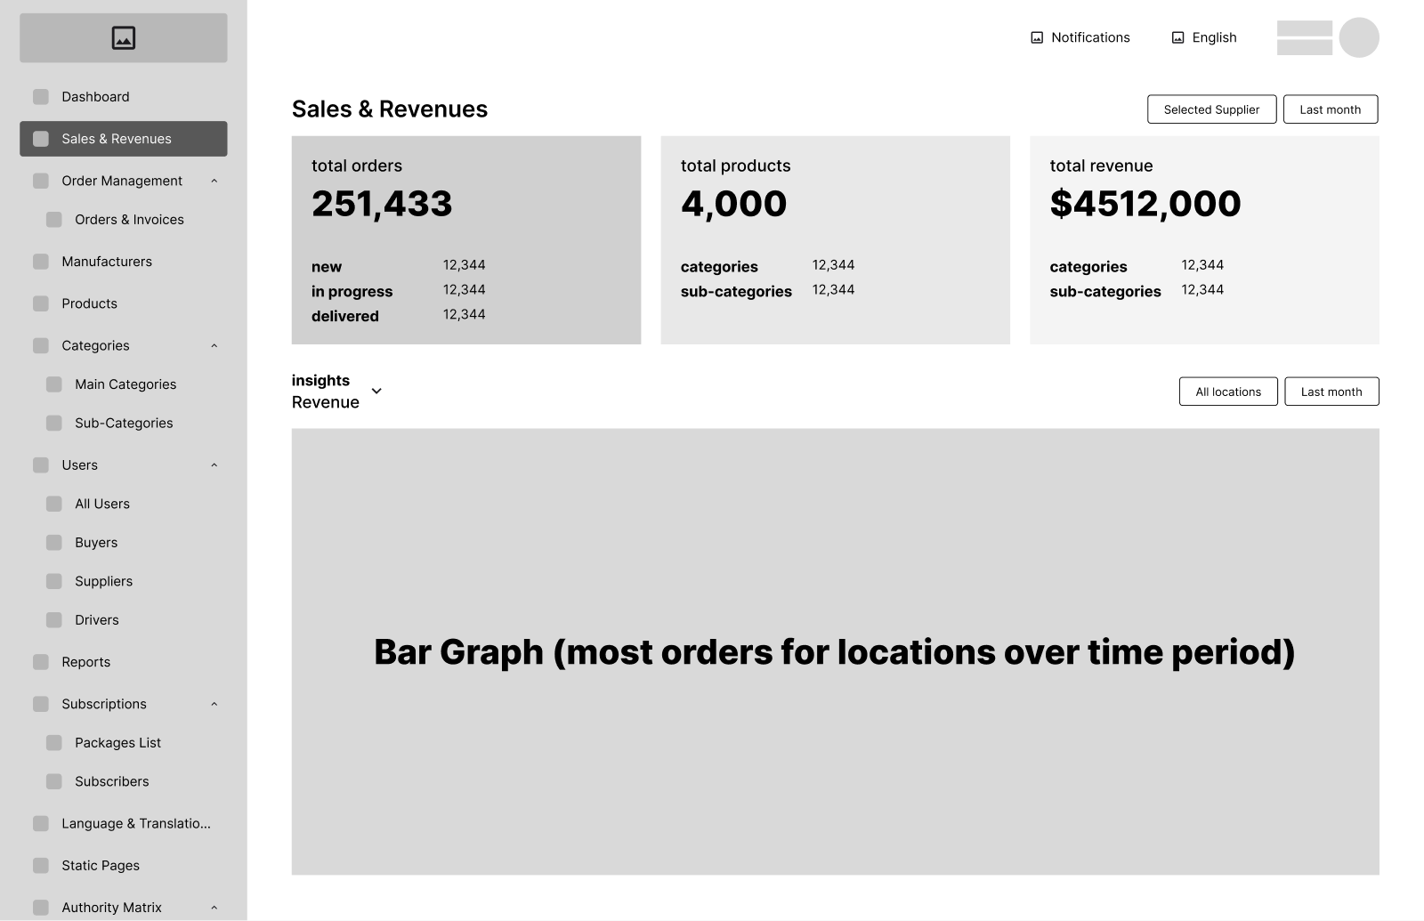Click the icon beside Dashboard

[41, 97]
